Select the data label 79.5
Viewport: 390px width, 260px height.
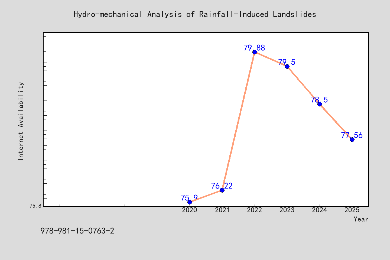287,62
